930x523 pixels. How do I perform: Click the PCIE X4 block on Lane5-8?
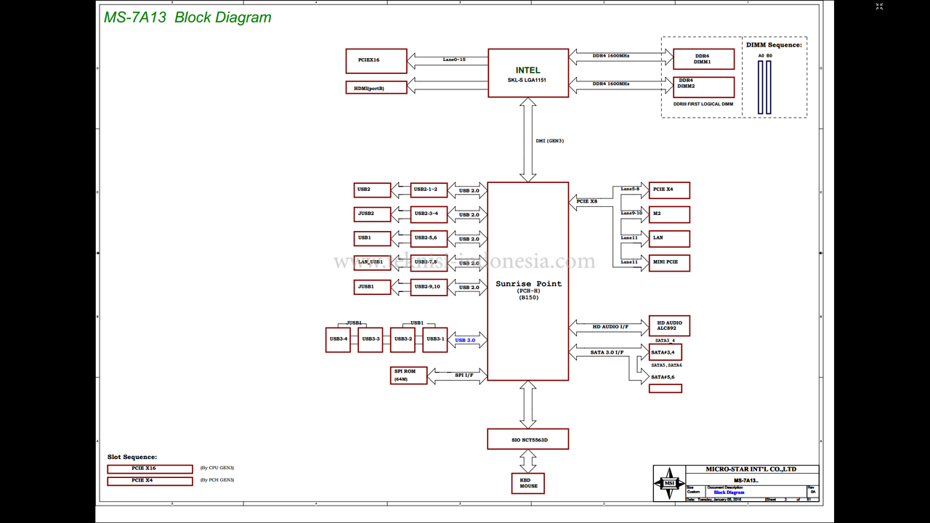669,190
